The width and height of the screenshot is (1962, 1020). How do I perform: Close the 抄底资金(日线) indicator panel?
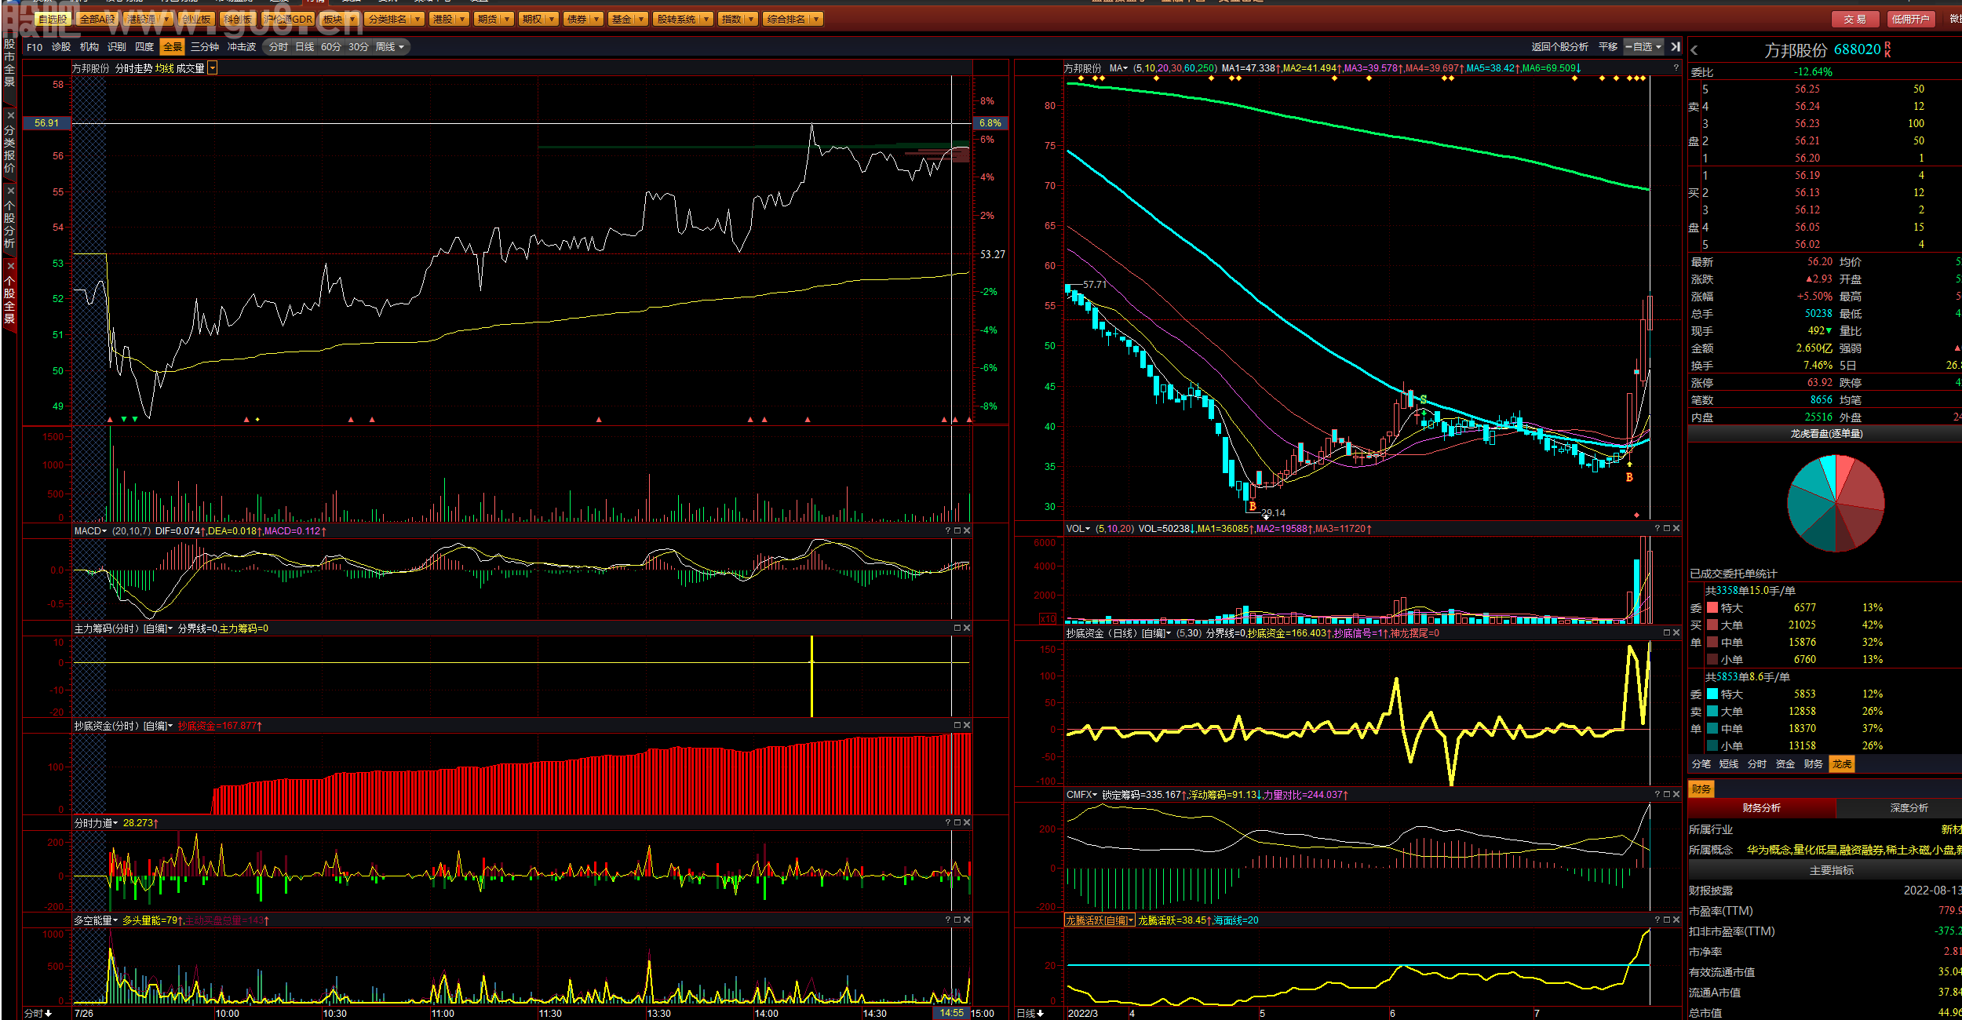(x=1676, y=633)
